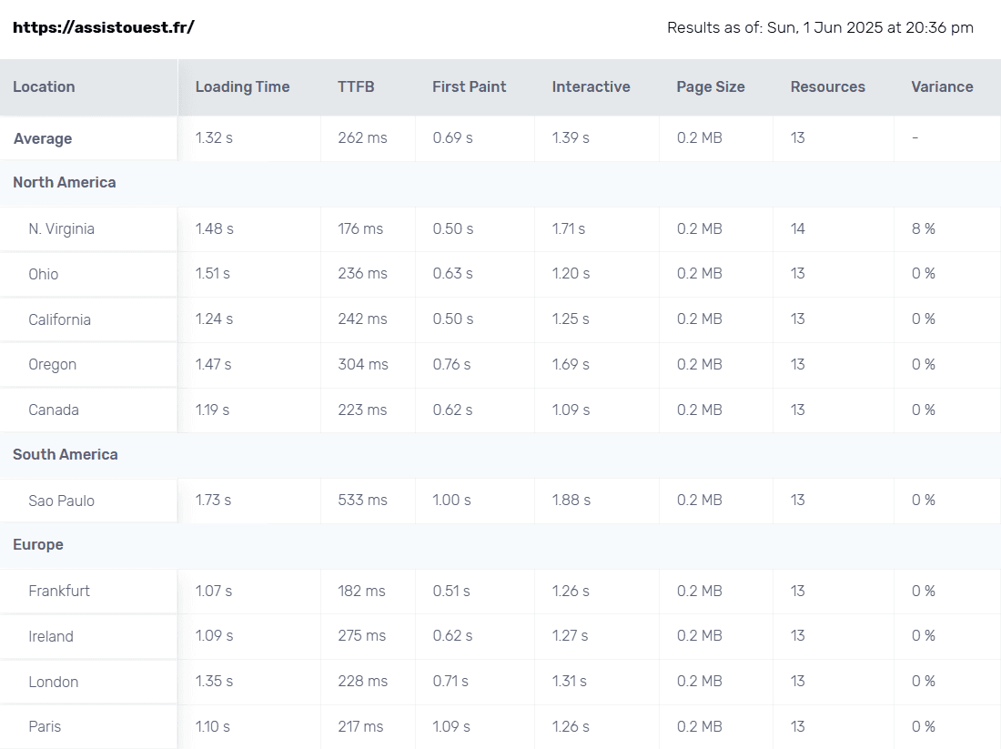This screenshot has width=1001, height=749.
Task: Sort by Loading Time column header
Action: [242, 87]
